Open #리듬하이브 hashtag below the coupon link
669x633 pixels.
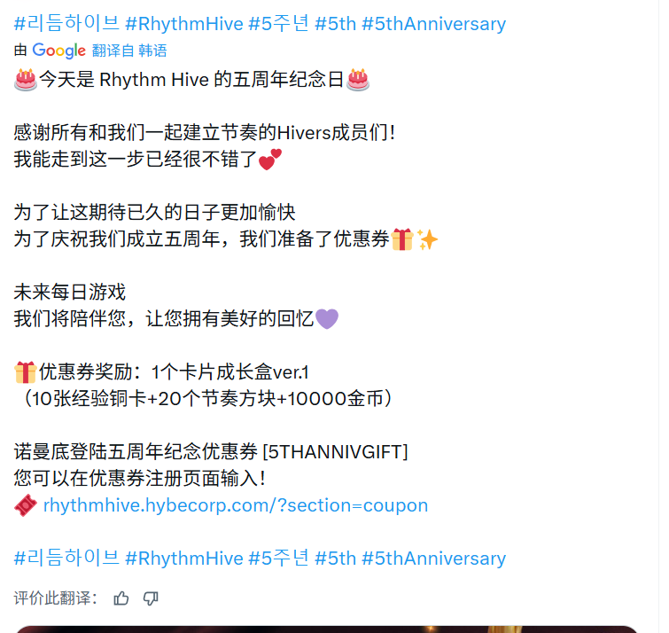point(66,559)
